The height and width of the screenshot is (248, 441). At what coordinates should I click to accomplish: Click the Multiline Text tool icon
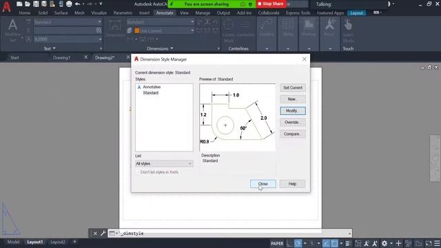(x=12, y=25)
